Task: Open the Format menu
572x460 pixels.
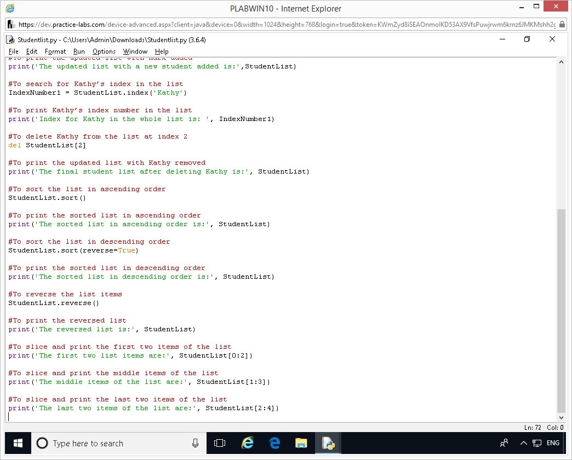Action: click(55, 51)
